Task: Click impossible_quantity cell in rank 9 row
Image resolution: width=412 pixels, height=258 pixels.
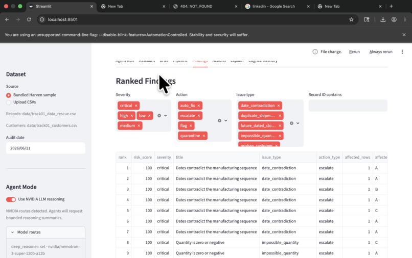Action: 288,253
